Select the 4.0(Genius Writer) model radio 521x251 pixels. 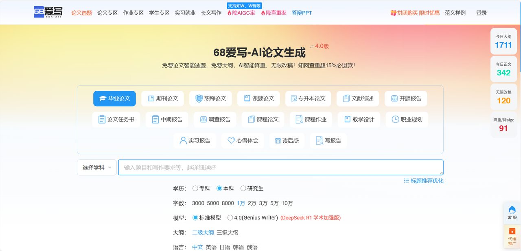click(230, 218)
